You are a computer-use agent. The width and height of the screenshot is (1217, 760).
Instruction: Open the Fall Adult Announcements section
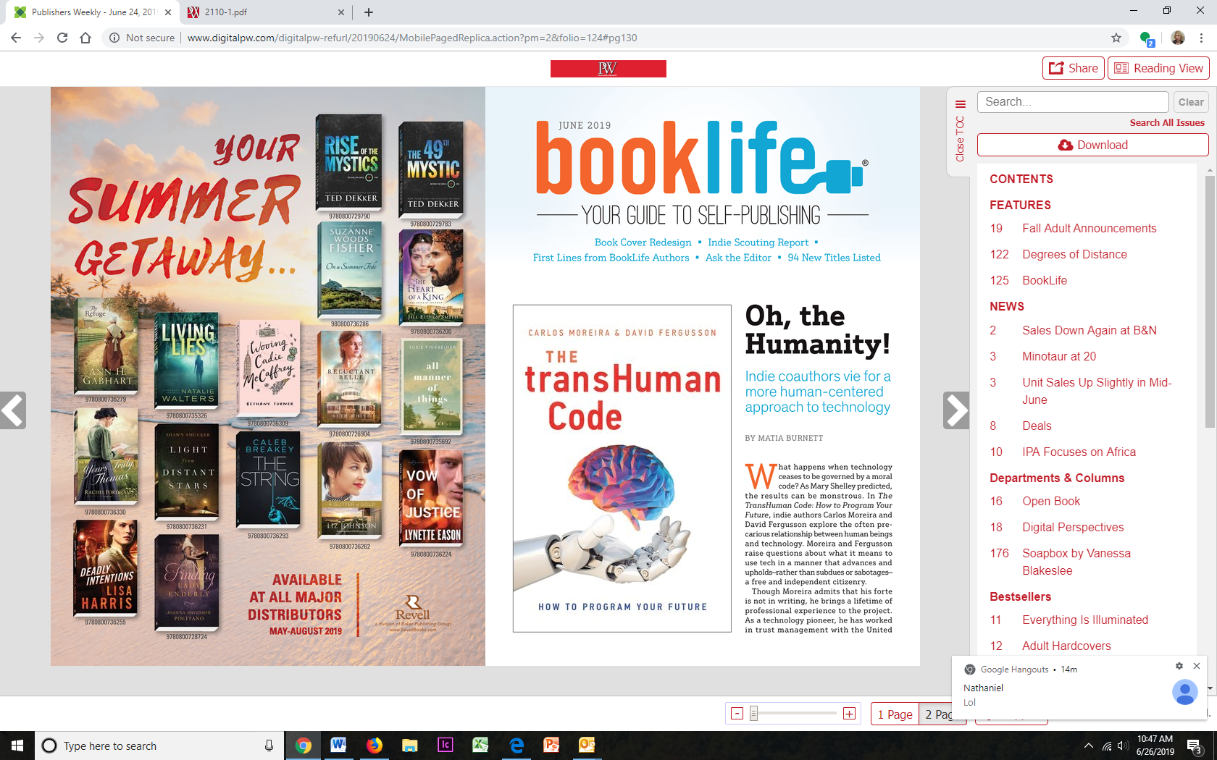tap(1089, 229)
